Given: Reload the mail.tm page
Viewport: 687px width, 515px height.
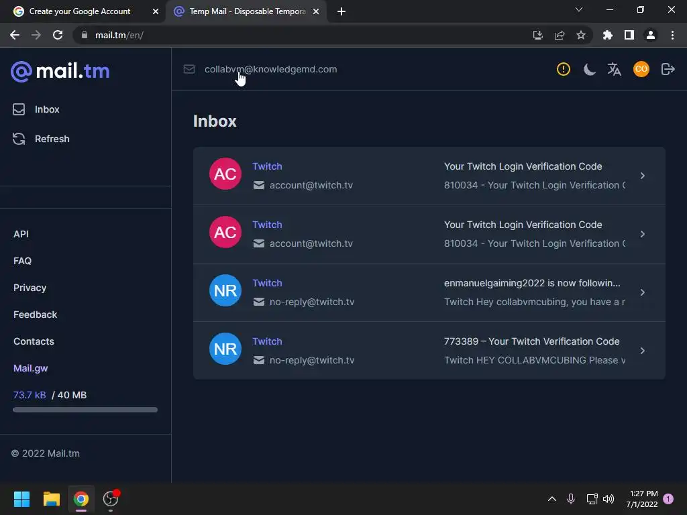Looking at the screenshot, I should [x=58, y=35].
